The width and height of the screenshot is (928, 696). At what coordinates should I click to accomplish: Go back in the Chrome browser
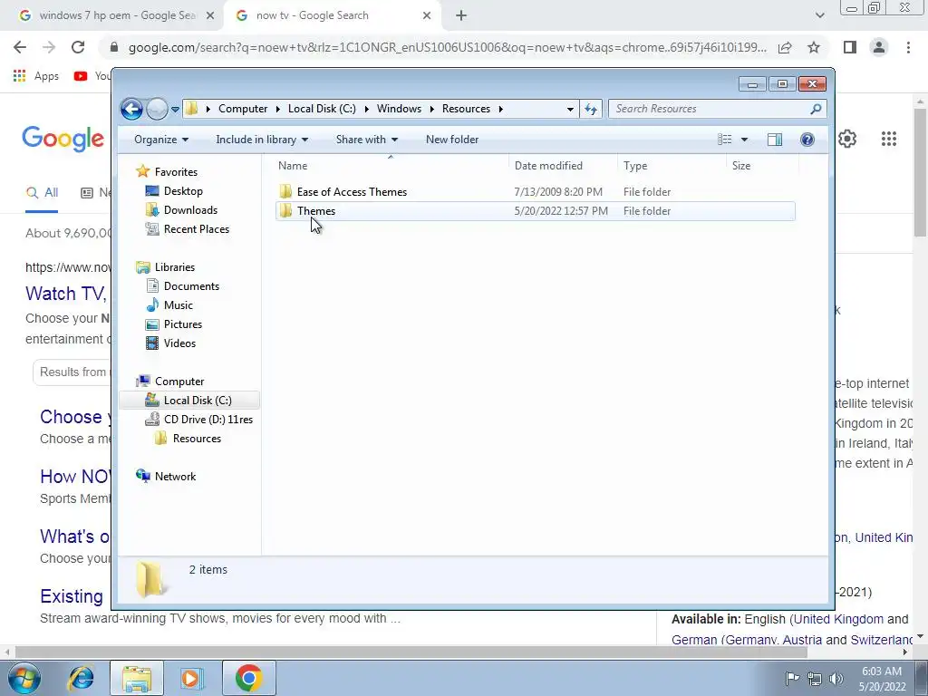[x=20, y=47]
